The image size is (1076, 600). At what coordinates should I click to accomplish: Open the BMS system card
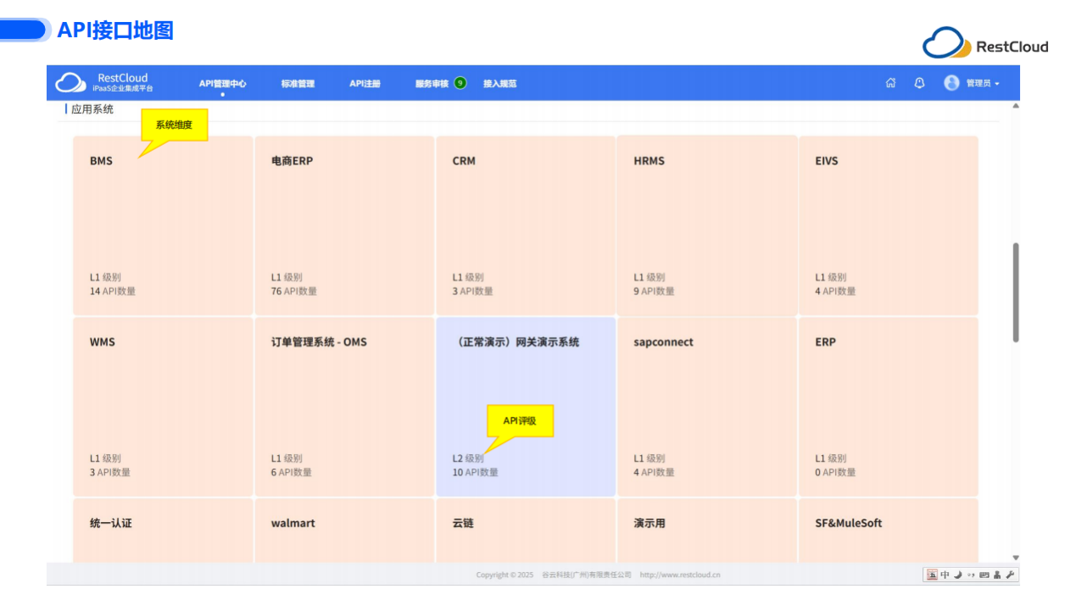[163, 225]
